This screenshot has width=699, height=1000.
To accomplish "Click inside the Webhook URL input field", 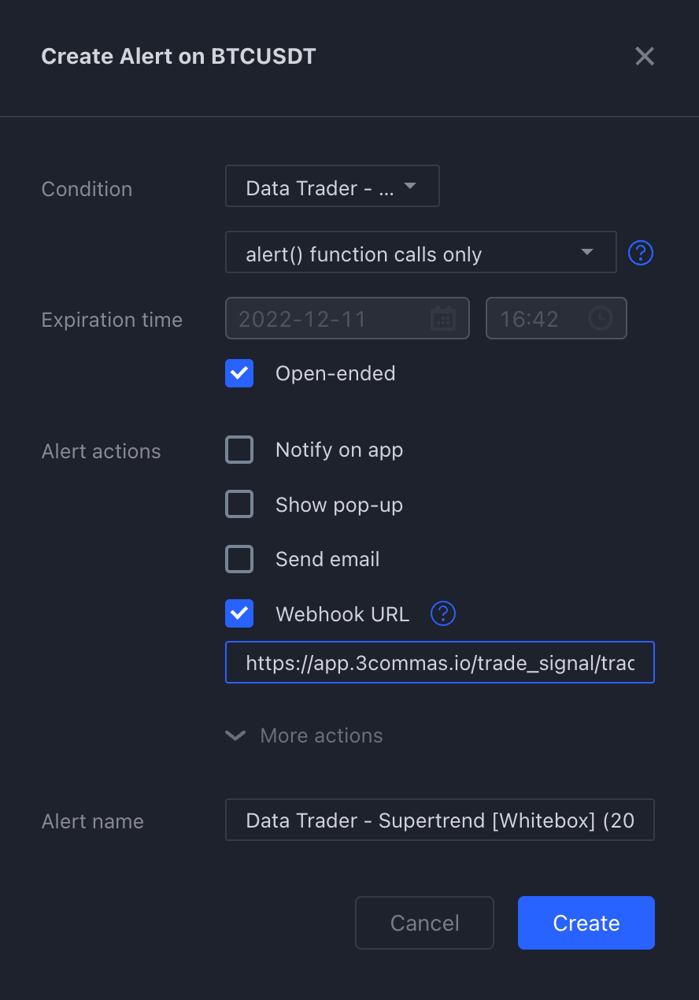I will click(x=439, y=662).
